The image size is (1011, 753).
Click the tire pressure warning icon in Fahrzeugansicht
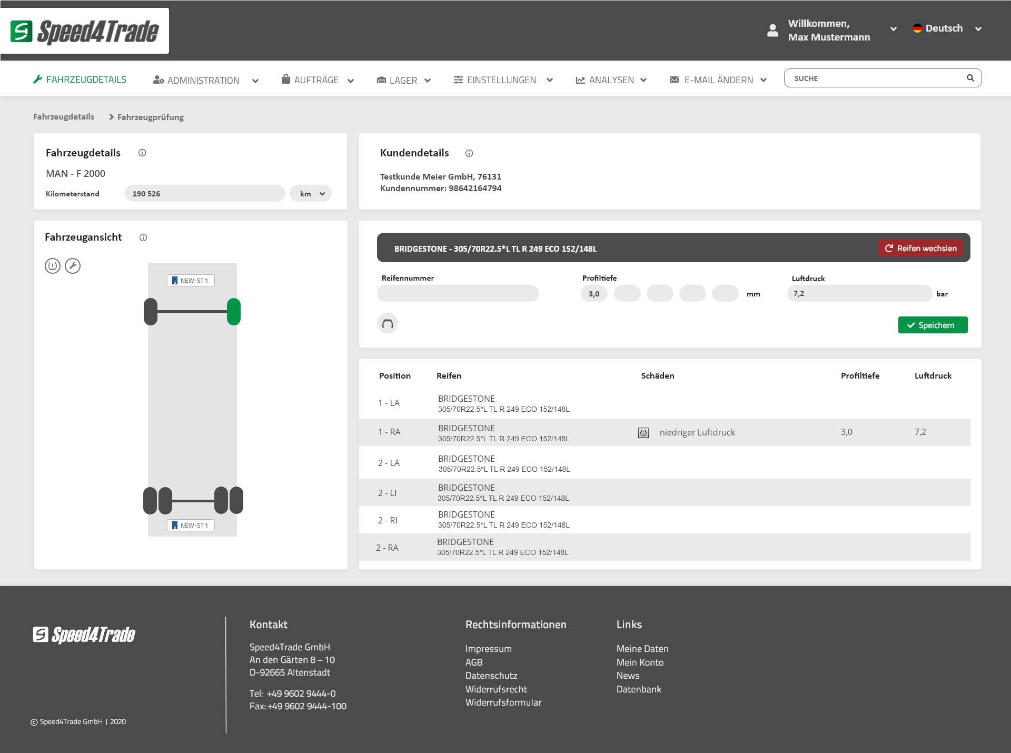click(53, 266)
